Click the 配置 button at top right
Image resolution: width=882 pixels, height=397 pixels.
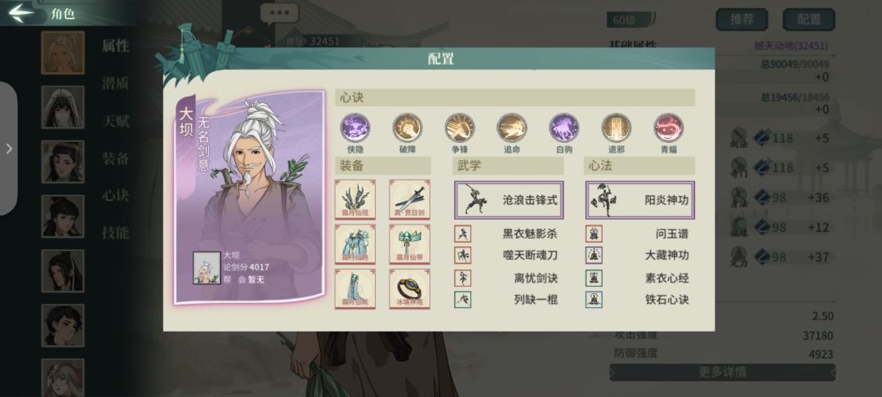point(808,19)
